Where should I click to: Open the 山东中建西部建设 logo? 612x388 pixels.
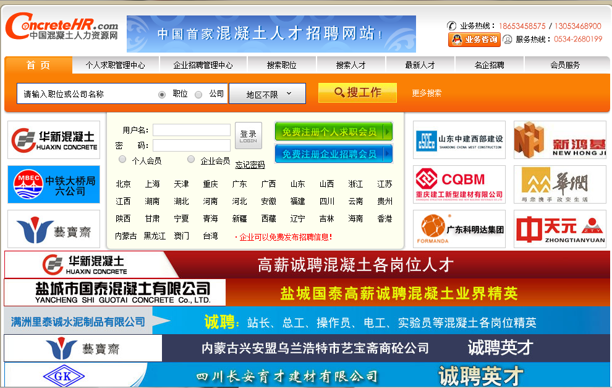point(459,140)
